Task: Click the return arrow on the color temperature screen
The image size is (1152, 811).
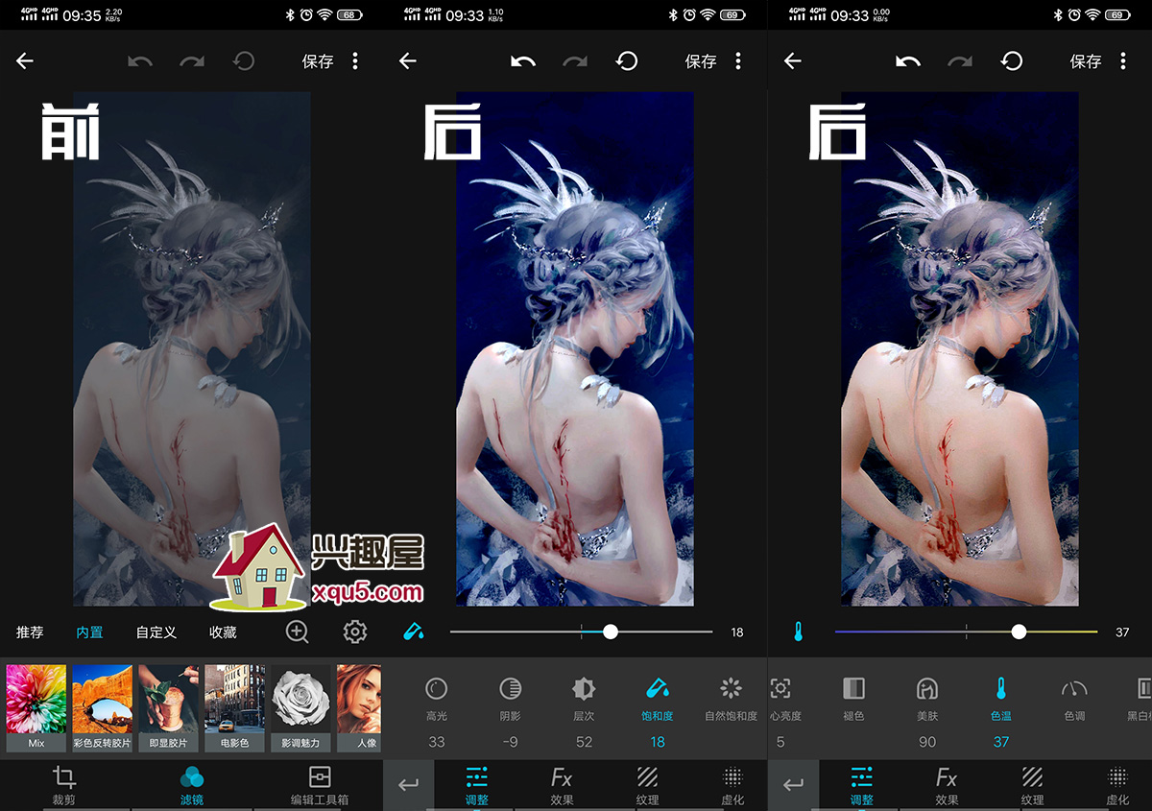Action: click(x=793, y=785)
